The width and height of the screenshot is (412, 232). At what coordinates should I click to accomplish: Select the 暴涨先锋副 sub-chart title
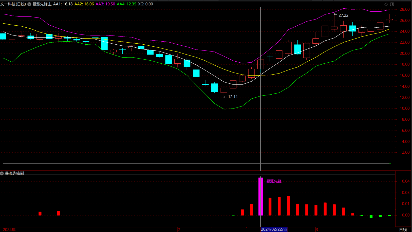tap(14, 173)
